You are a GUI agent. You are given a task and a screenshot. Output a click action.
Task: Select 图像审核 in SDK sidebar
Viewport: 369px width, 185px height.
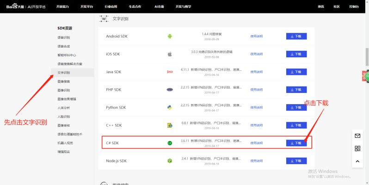point(63,125)
